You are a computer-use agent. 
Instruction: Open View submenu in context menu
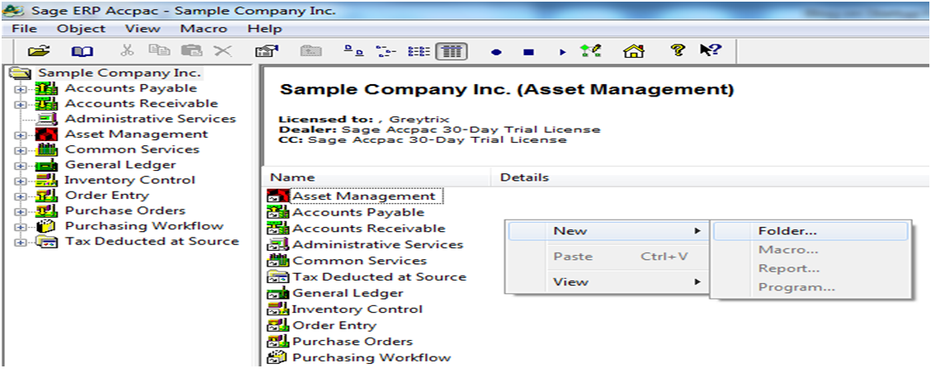(x=608, y=281)
